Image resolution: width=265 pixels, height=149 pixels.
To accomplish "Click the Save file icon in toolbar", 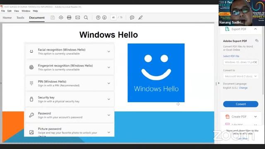I will [x=53, y=17].
